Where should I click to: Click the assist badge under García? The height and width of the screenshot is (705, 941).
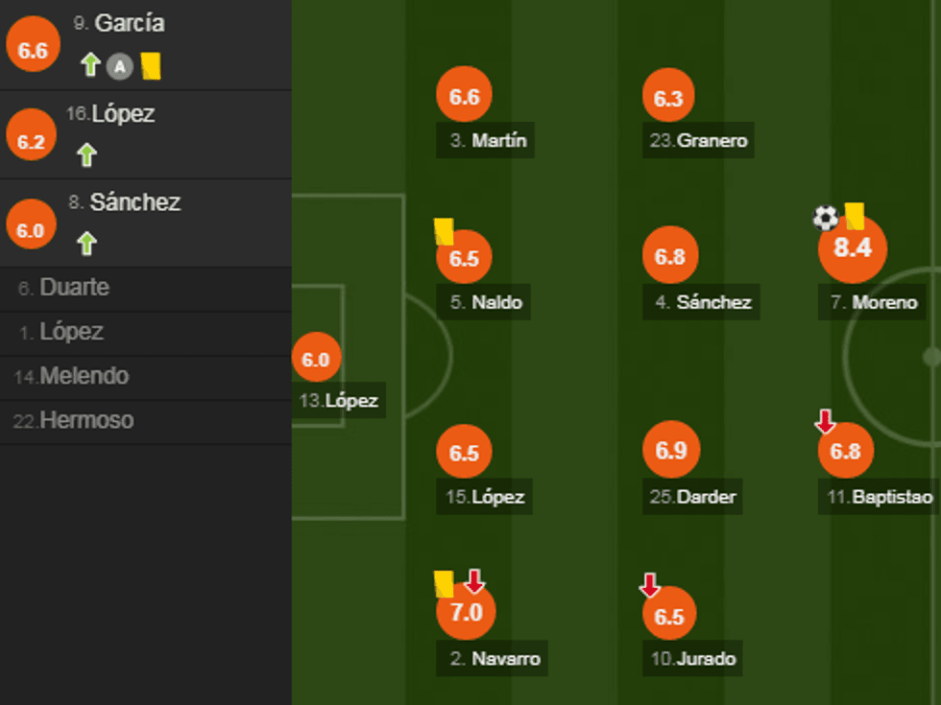[x=119, y=66]
